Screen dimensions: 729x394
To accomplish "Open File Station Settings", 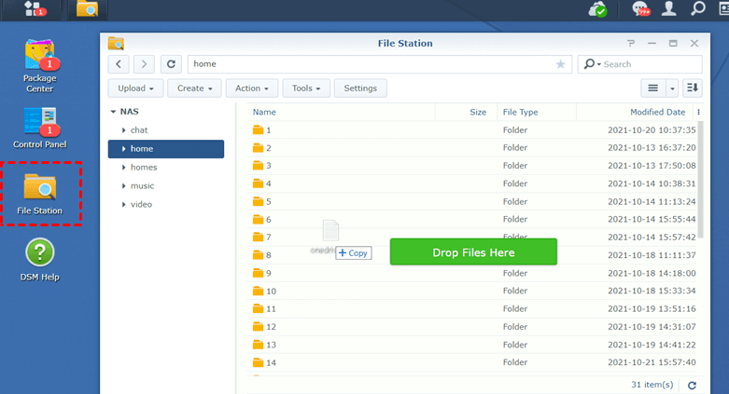I will (x=360, y=88).
